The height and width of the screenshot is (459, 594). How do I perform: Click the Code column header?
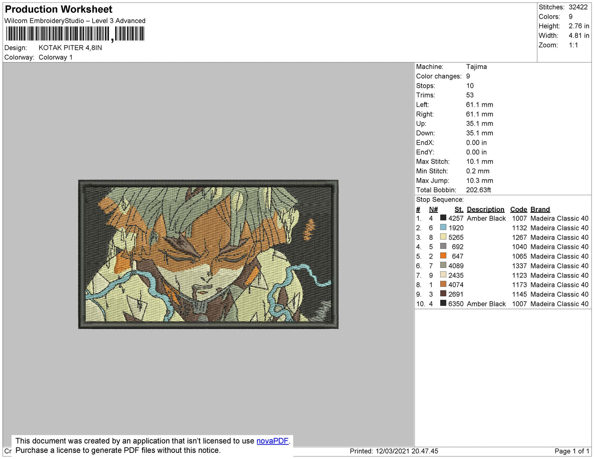coord(518,209)
